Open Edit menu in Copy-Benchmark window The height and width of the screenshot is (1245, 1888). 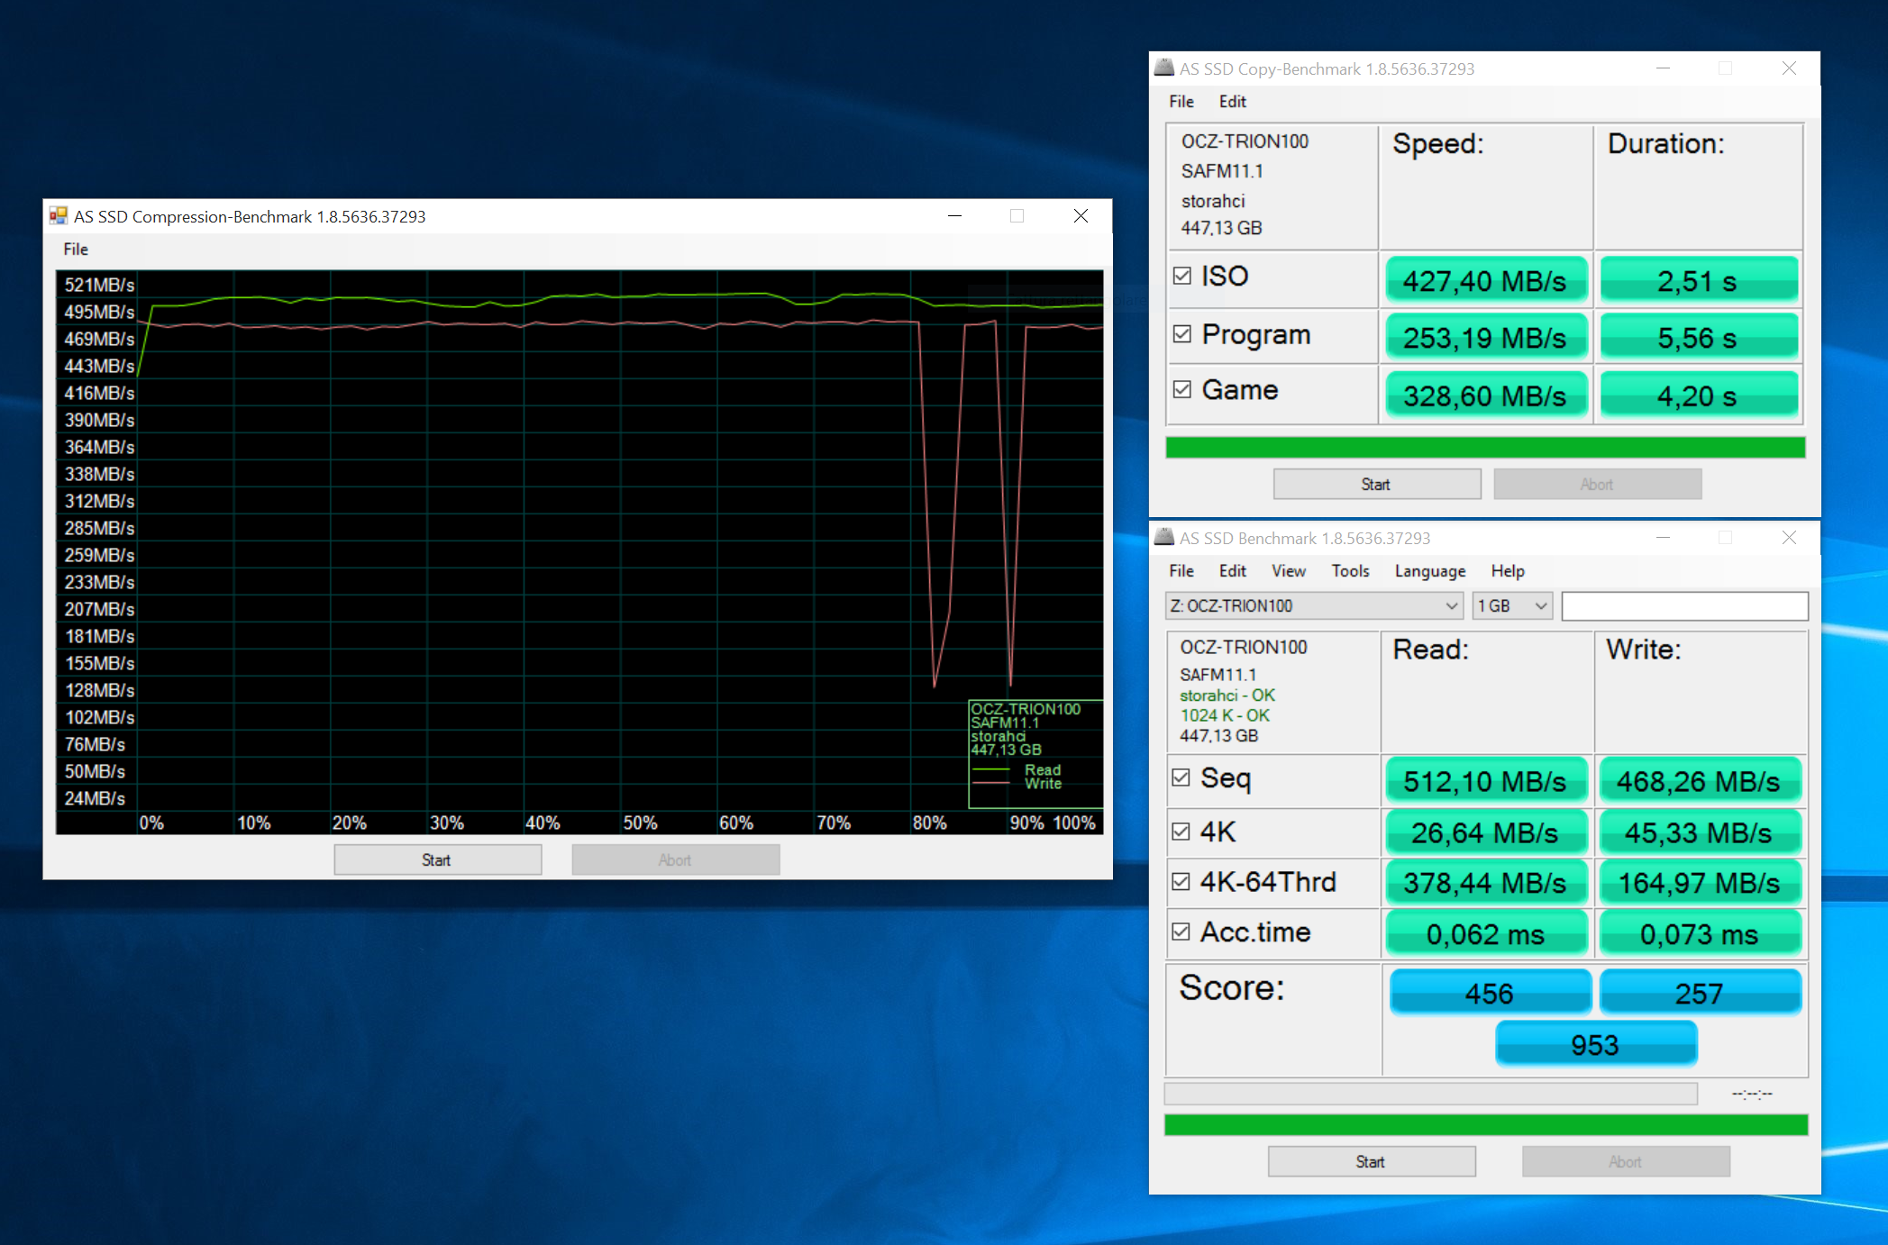tap(1232, 102)
